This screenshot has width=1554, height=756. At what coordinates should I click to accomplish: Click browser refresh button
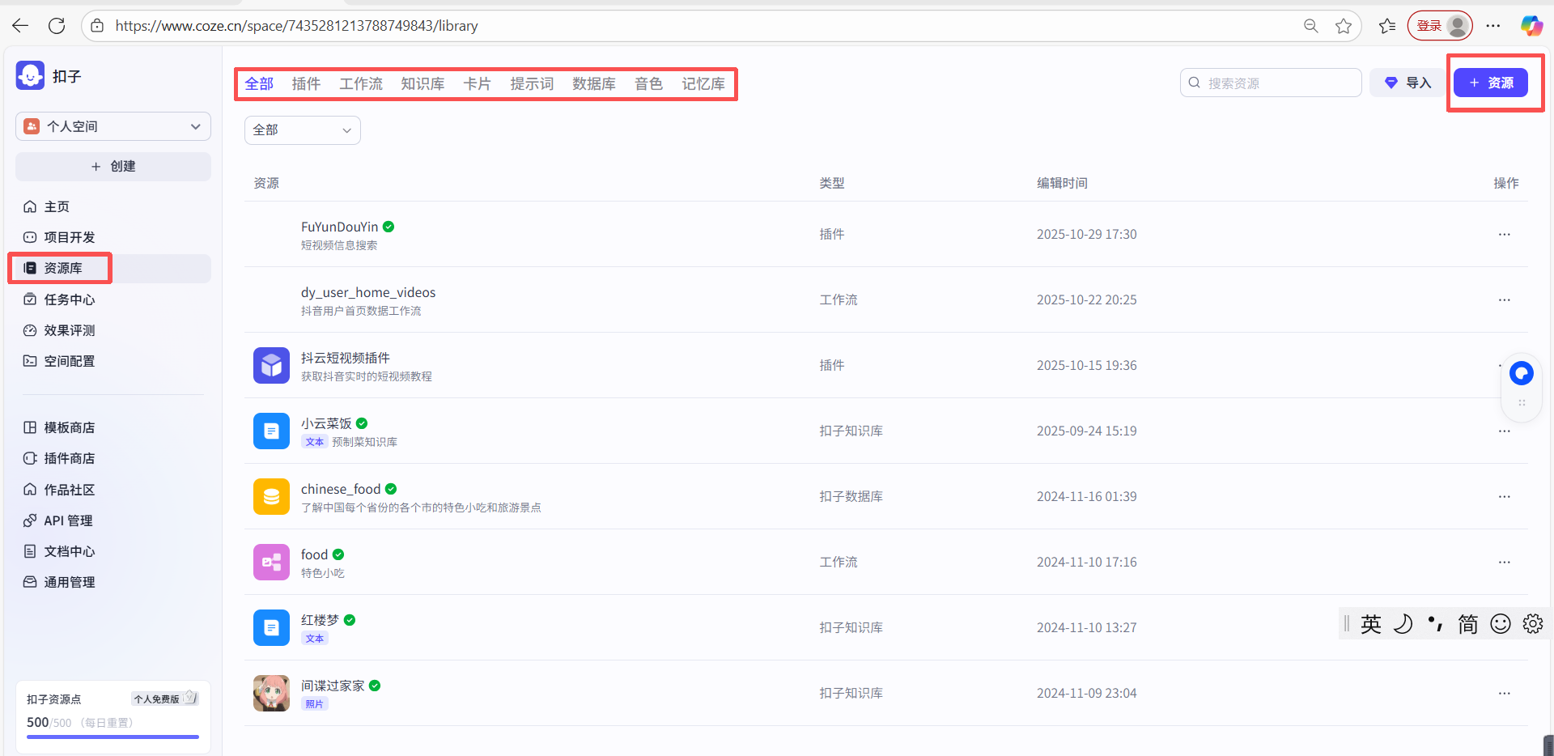pyautogui.click(x=57, y=26)
